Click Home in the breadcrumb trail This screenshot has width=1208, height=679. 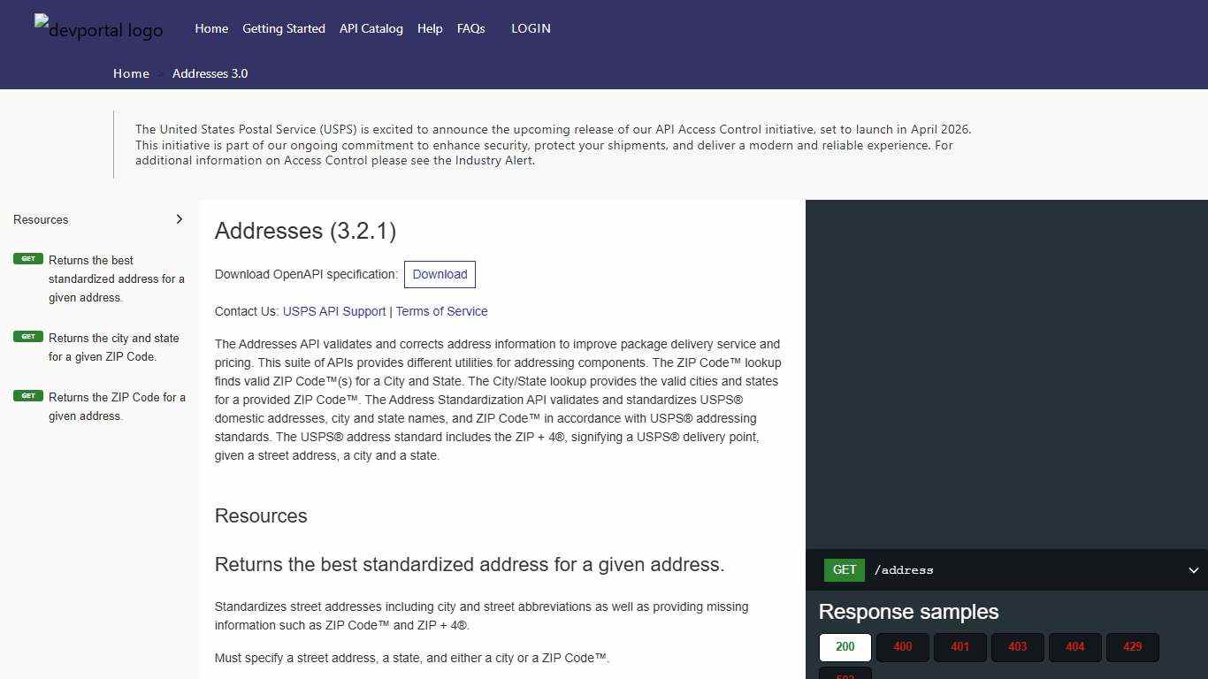(x=131, y=73)
